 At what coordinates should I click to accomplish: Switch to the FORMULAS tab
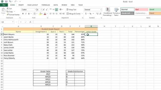46,5
